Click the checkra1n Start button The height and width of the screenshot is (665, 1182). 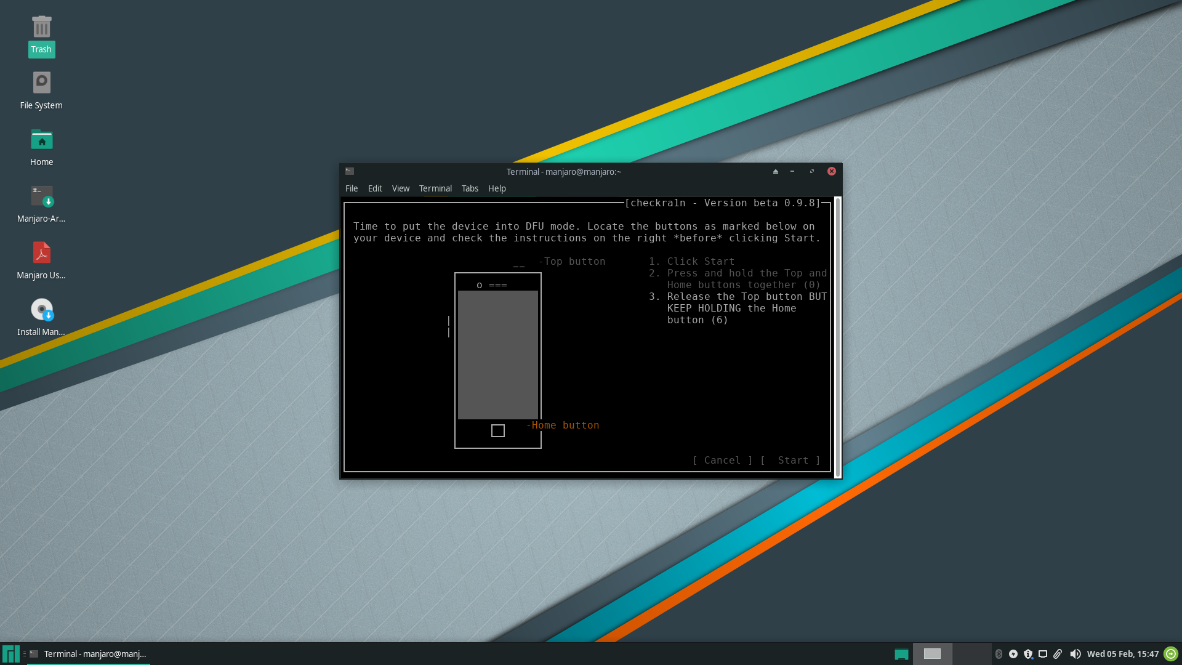tap(790, 461)
